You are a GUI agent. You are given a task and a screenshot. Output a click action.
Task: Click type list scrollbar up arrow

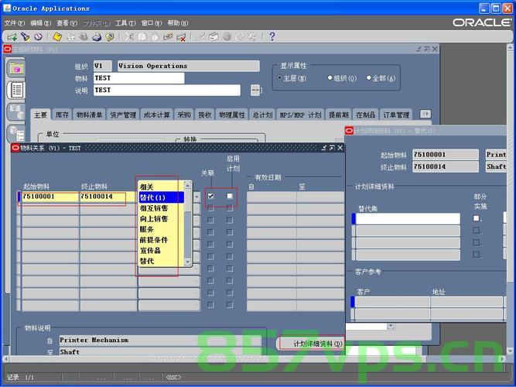187,185
